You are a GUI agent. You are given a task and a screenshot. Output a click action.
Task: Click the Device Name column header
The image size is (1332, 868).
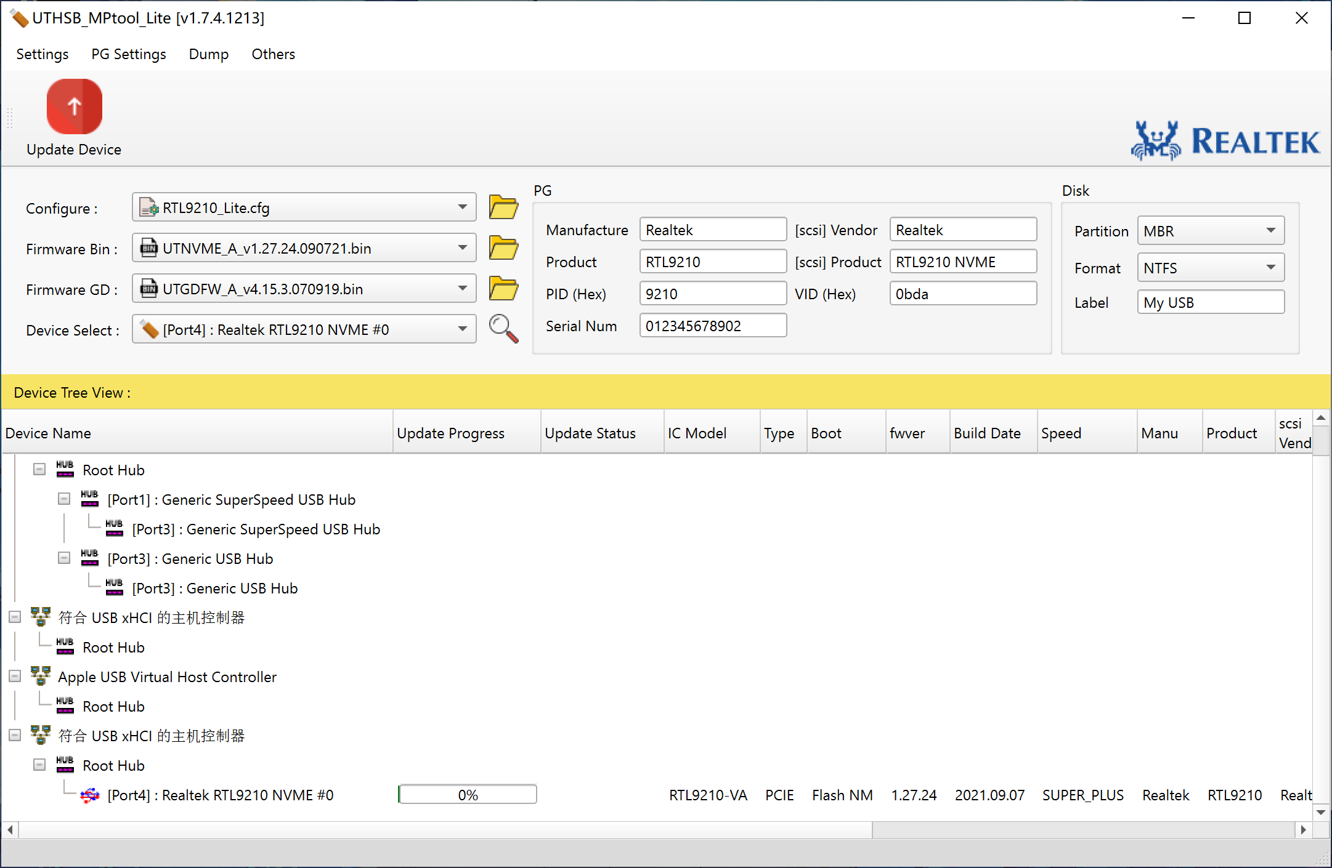(x=197, y=433)
